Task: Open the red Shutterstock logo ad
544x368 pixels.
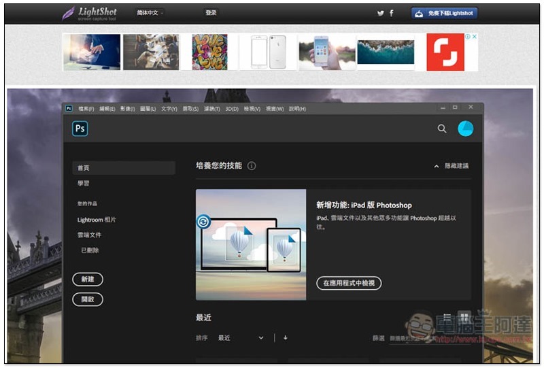Action: click(445, 52)
